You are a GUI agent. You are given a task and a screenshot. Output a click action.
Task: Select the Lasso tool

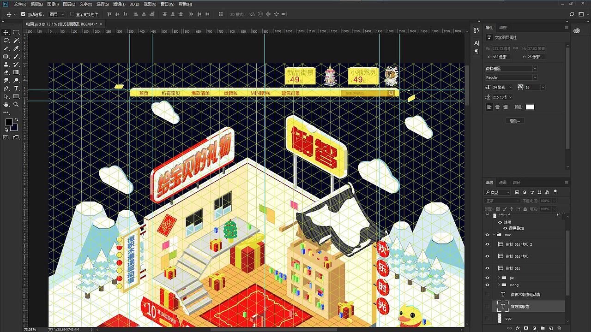click(6, 41)
